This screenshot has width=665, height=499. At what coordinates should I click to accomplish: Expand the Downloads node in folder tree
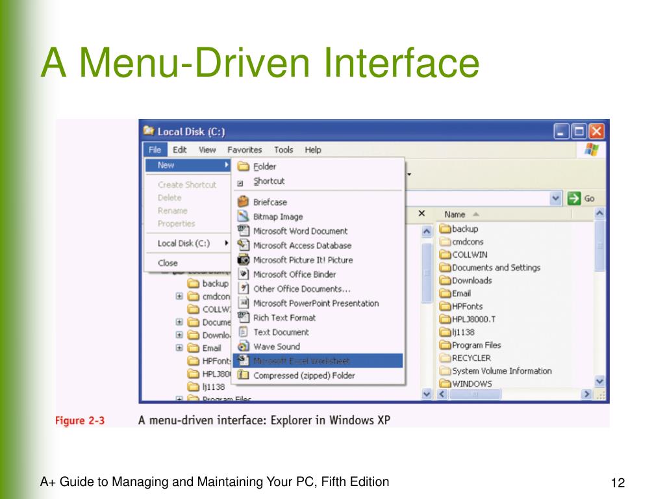[179, 335]
